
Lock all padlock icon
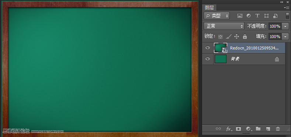tap(245, 37)
